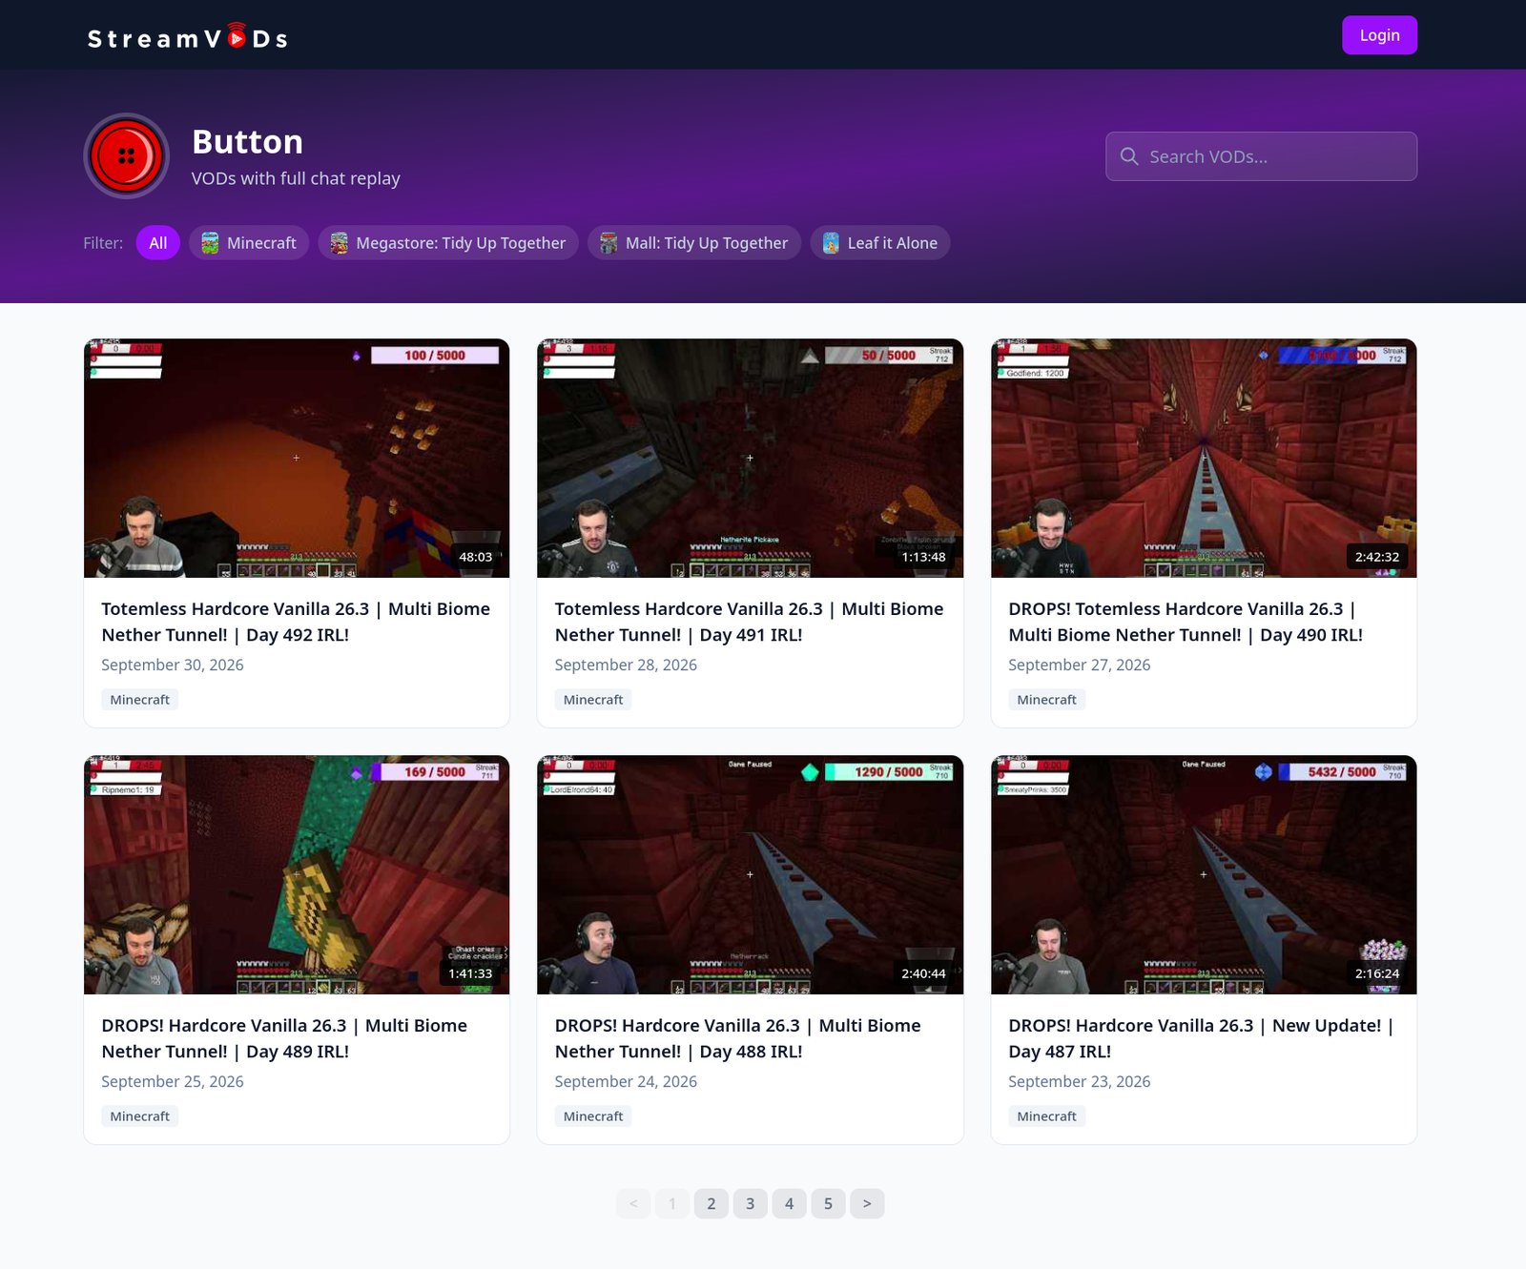Open the Day 492 VOD thumbnail
This screenshot has width=1526, height=1269.
[x=297, y=459]
